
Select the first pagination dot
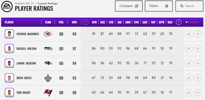187,22
